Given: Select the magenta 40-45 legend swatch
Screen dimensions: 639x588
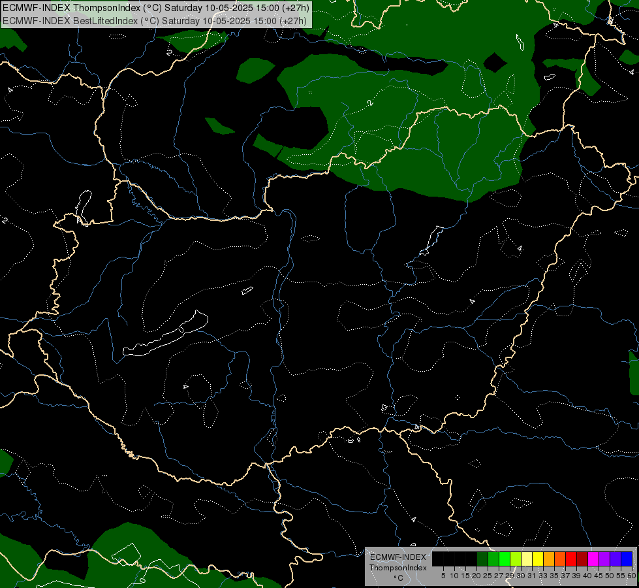Looking at the screenshot, I should click(x=593, y=559).
